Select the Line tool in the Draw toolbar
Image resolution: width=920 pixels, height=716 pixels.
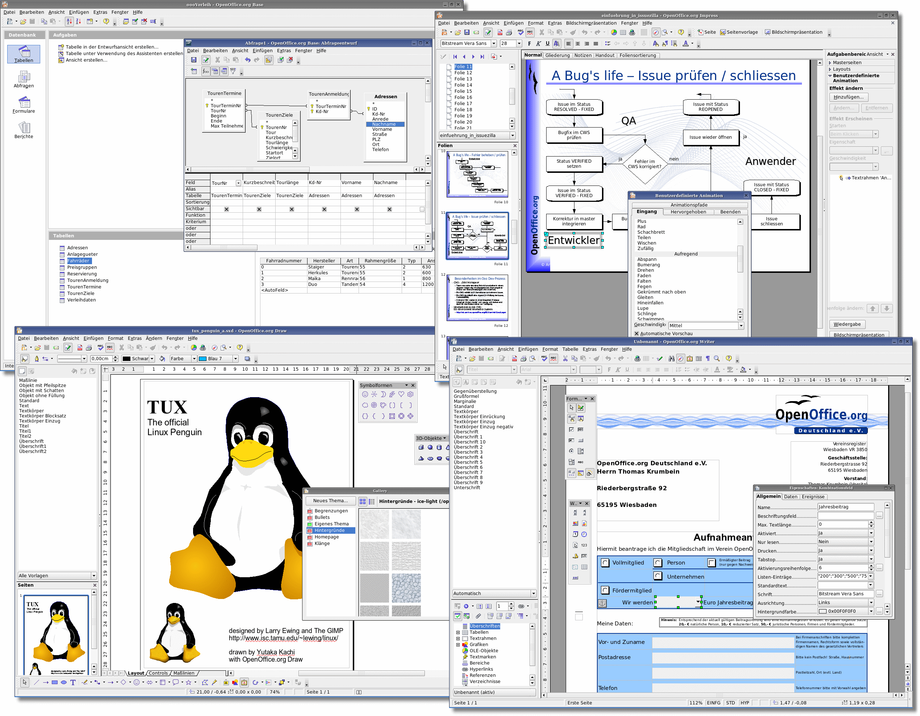point(36,682)
